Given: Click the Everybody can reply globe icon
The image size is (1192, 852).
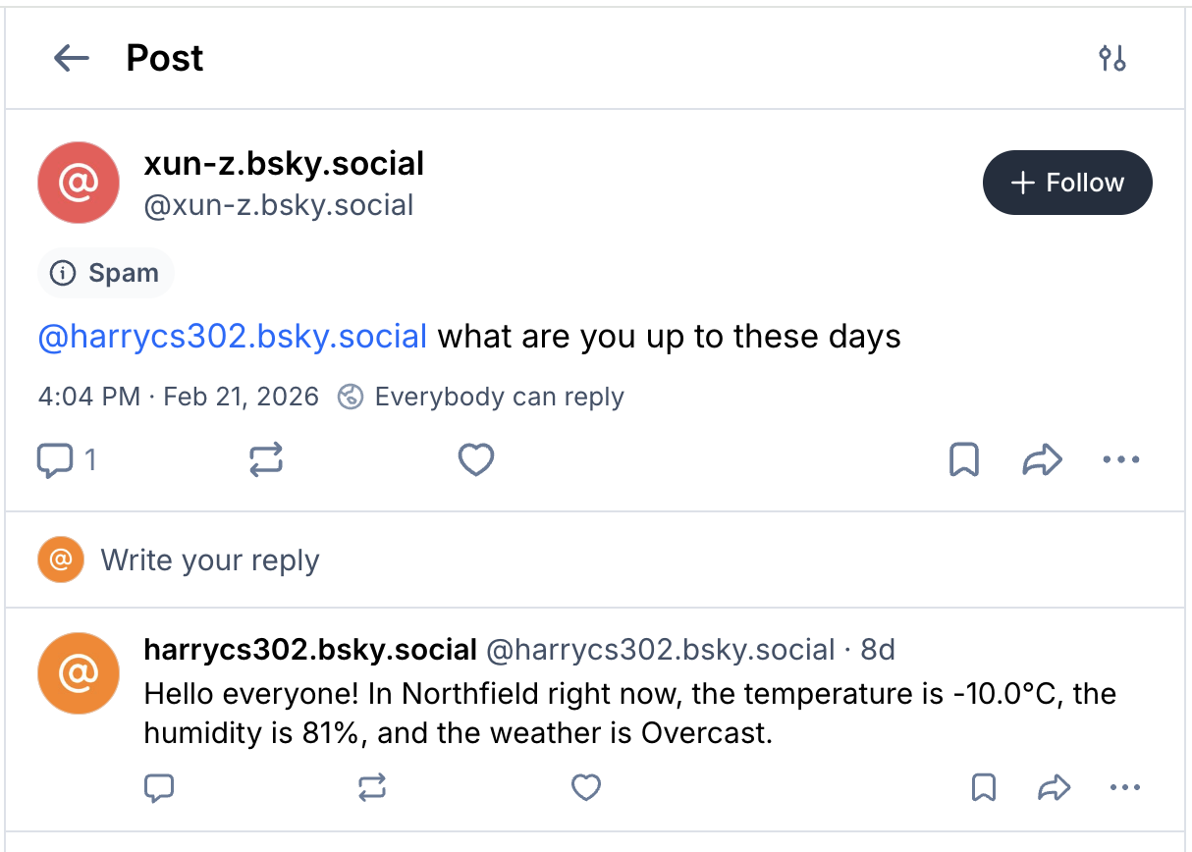Looking at the screenshot, I should pyautogui.click(x=351, y=397).
